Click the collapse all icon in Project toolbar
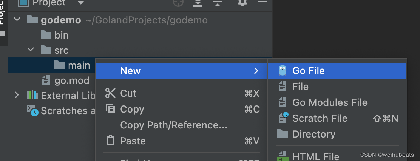This screenshot has width=420, height=161. coord(217,3)
